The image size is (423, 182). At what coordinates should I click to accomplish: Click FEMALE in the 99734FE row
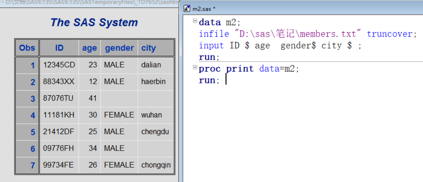click(x=119, y=165)
